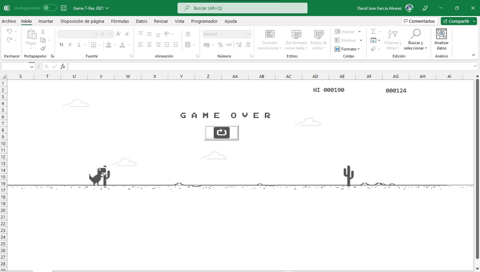Open the Formato cells dropdown
Image resolution: width=480 pixels, height=272 pixels.
[x=347, y=49]
